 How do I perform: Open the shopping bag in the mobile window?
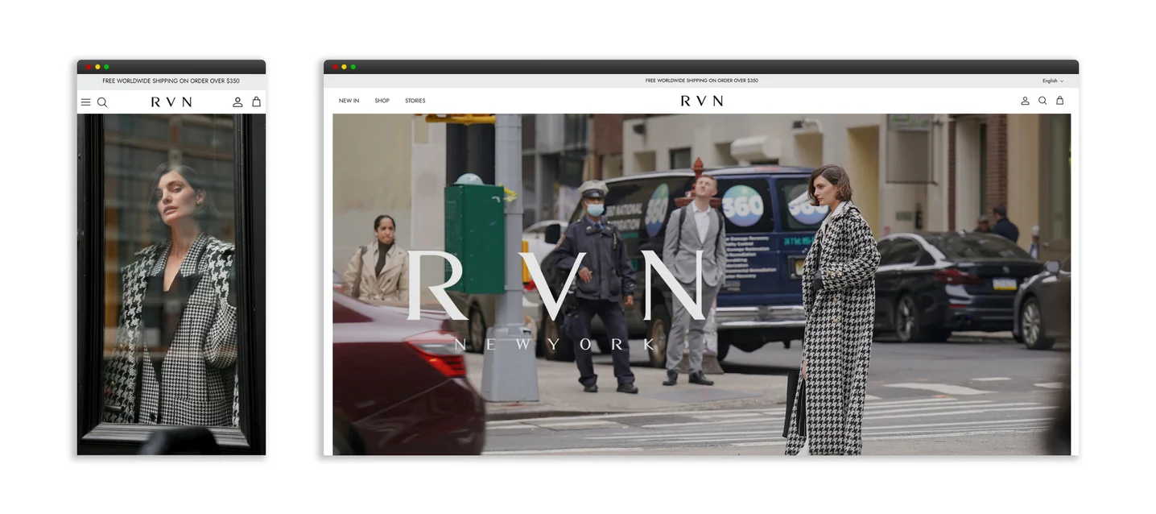click(256, 102)
